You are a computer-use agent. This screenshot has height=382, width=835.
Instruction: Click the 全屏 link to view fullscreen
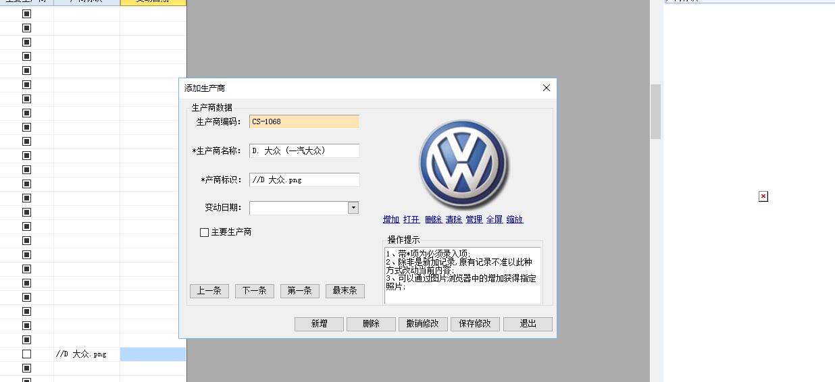tap(495, 219)
